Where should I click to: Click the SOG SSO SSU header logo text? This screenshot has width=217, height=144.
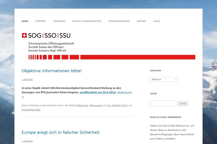tap(49, 35)
